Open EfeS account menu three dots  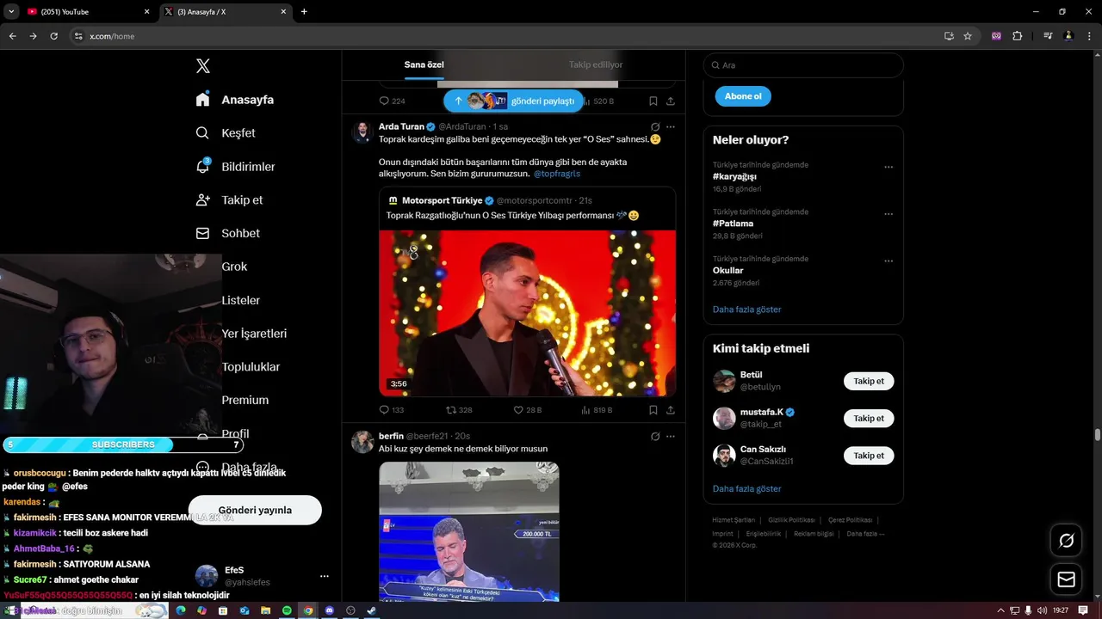pyautogui.click(x=324, y=576)
